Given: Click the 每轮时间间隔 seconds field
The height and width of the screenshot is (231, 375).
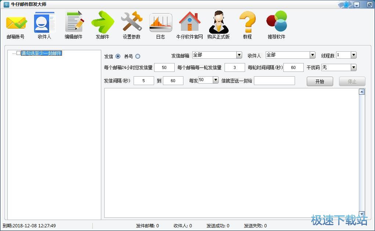Looking at the screenshot, I should (x=294, y=67).
